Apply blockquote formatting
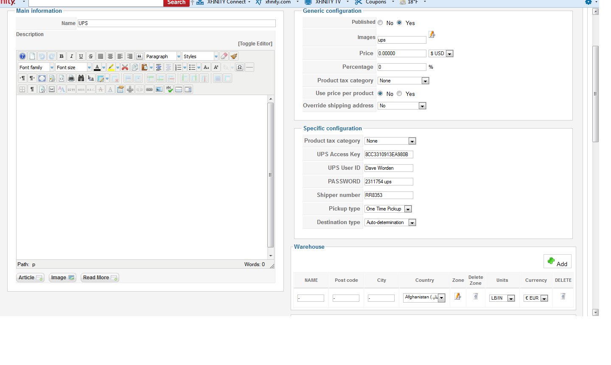 pos(140,56)
